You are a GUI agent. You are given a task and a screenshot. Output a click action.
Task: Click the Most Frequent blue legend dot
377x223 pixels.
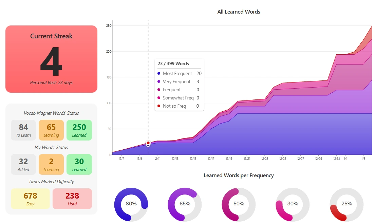click(x=159, y=74)
